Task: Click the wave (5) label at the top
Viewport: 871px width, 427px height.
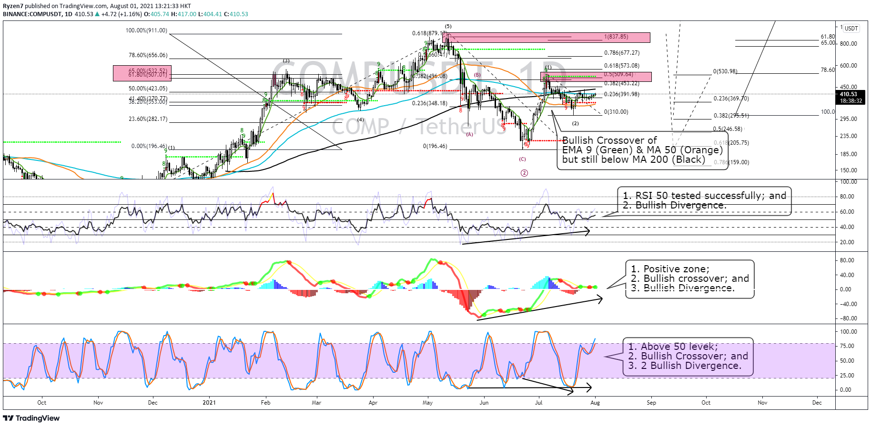Action: click(x=448, y=26)
